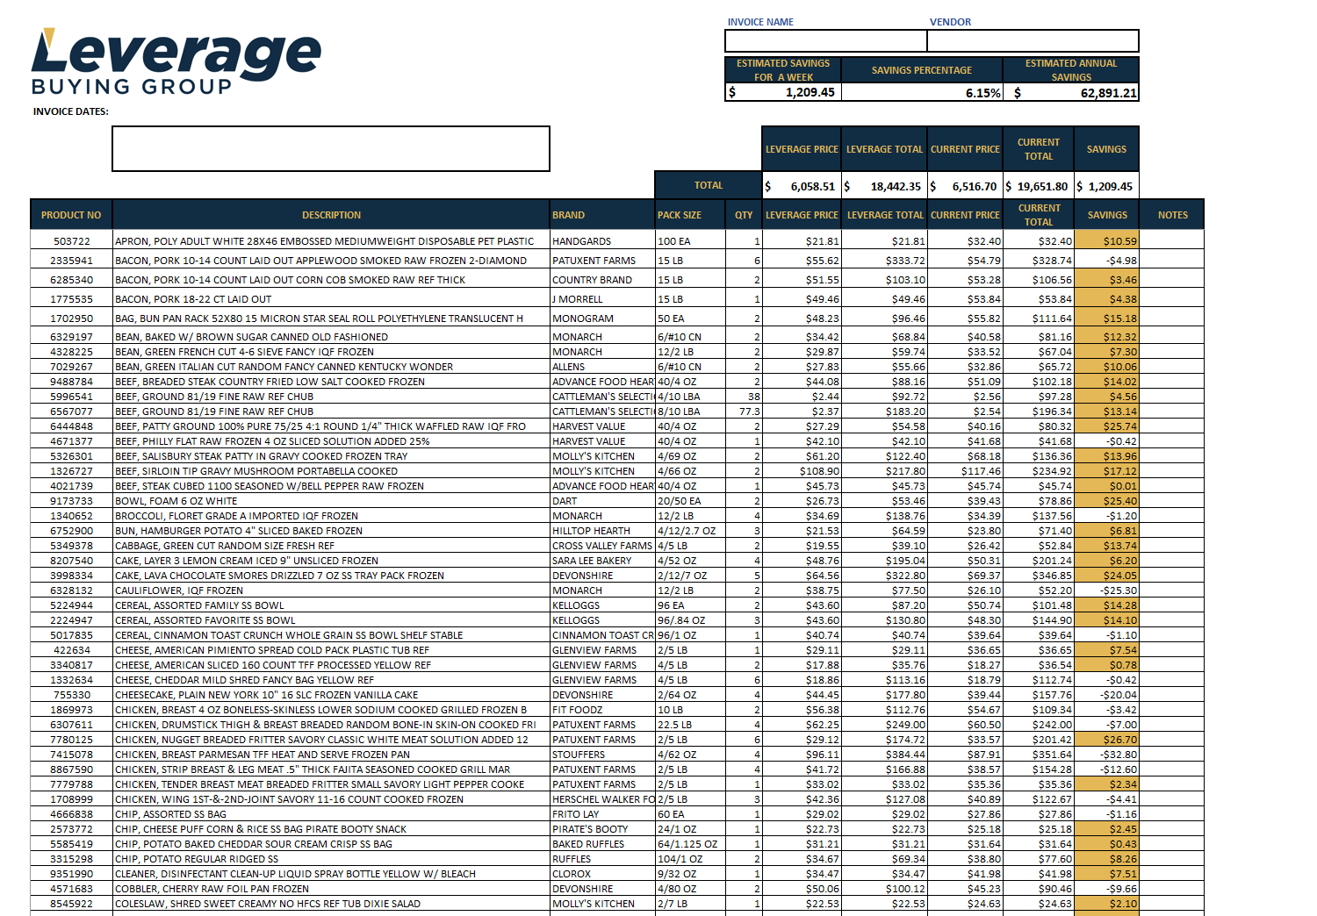Screen dimensions: 1317x916
Task: Click the $25.74 savings cell
Action: 1107,426
